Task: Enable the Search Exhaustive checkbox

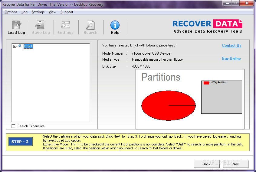Action: click(13, 126)
